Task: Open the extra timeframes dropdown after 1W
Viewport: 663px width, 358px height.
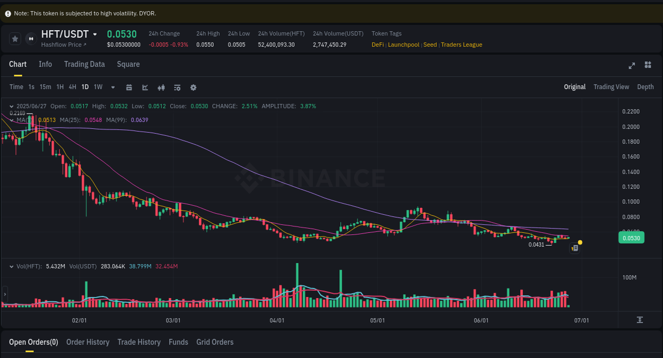Action: point(112,87)
